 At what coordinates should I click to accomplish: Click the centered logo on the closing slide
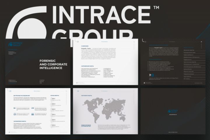pyautogui.click(x=173, y=111)
